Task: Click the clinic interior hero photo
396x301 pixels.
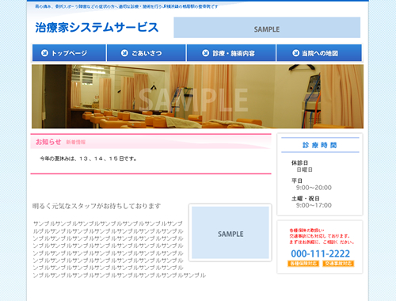Action: [x=197, y=97]
